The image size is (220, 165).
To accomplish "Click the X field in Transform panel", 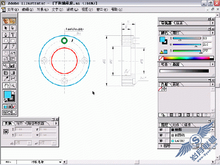I will 23,129.
